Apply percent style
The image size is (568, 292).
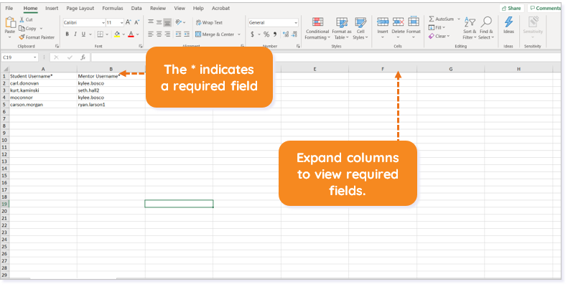[266, 34]
